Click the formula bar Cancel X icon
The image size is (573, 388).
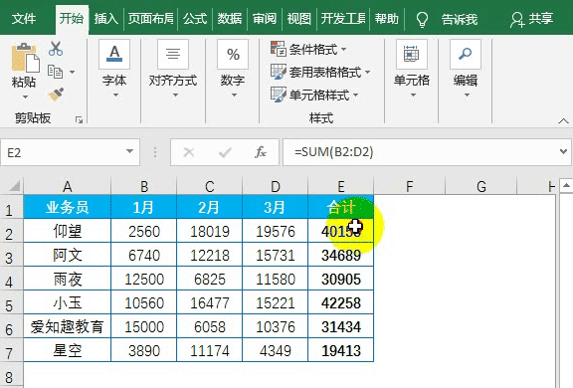189,152
